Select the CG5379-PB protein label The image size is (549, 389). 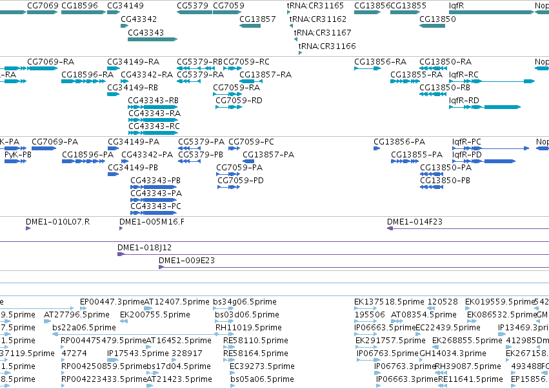pyautogui.click(x=201, y=155)
